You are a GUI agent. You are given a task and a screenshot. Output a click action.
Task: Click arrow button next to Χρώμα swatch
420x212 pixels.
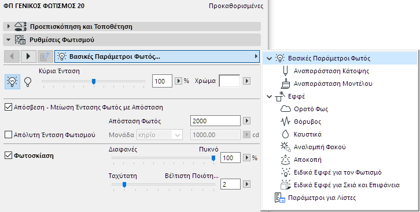coord(246,81)
